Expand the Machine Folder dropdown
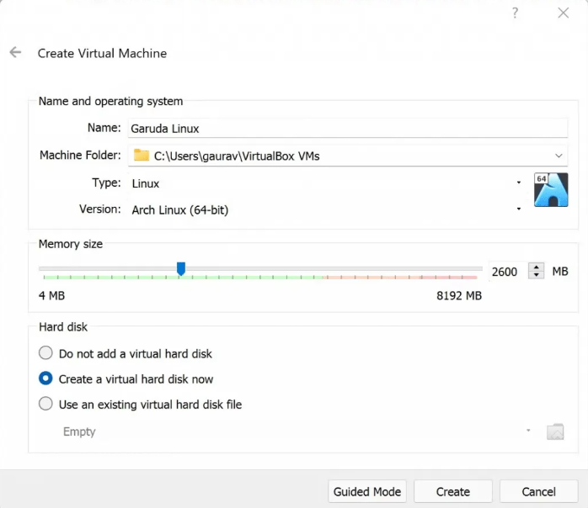Viewport: 588px width, 508px height. [x=559, y=156]
